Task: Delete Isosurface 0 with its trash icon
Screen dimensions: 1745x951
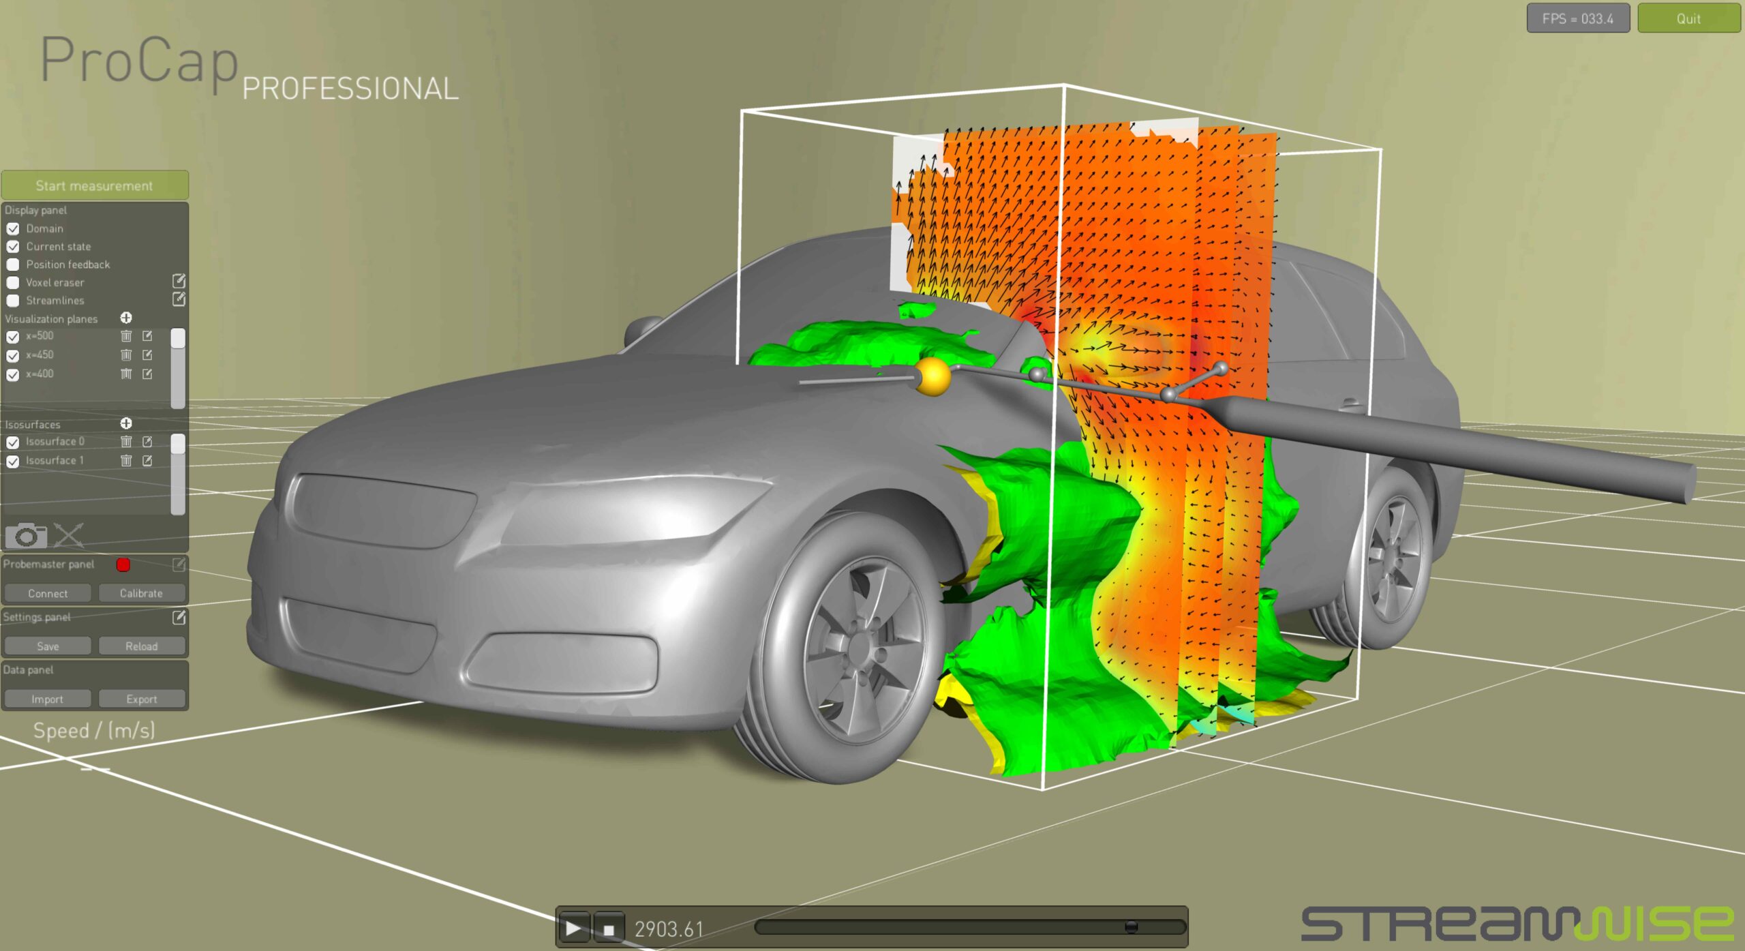Action: [126, 442]
